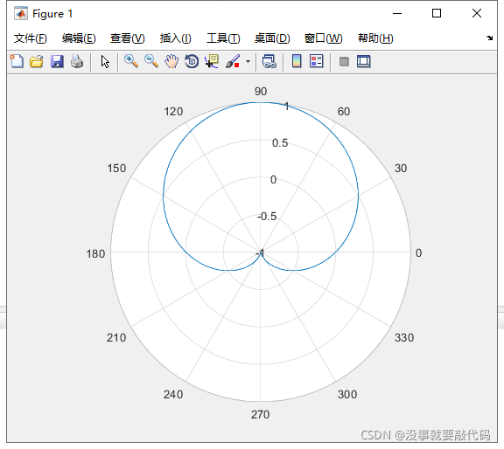Click the 60 degree angle label
The width and height of the screenshot is (504, 449).
pyautogui.click(x=344, y=112)
